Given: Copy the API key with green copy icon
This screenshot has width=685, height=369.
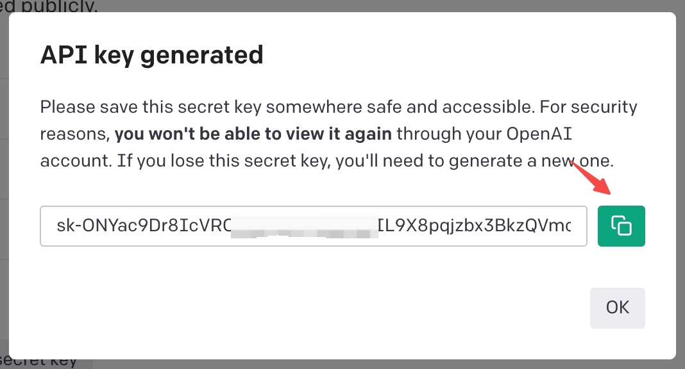Looking at the screenshot, I should point(622,226).
